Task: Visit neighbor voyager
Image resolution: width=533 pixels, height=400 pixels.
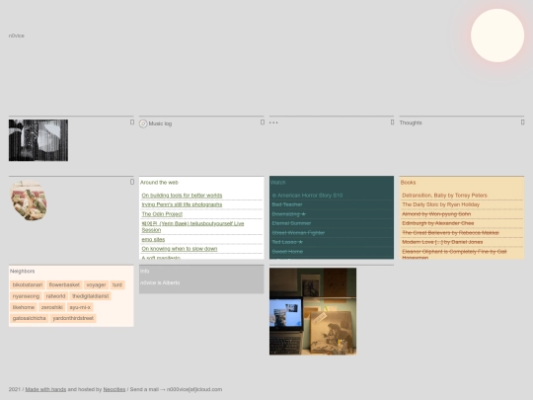Action: click(96, 284)
